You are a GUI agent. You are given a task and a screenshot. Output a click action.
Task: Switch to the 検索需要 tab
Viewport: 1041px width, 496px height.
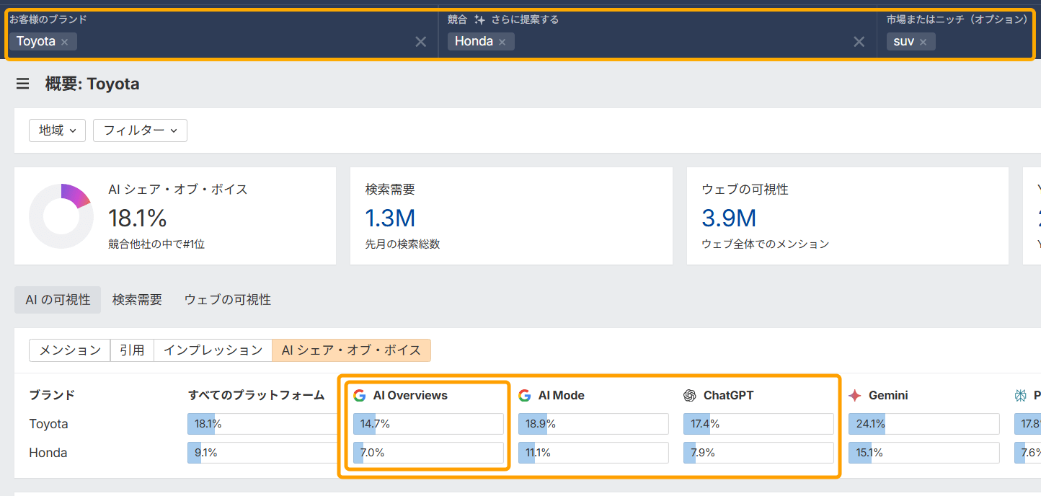click(137, 299)
